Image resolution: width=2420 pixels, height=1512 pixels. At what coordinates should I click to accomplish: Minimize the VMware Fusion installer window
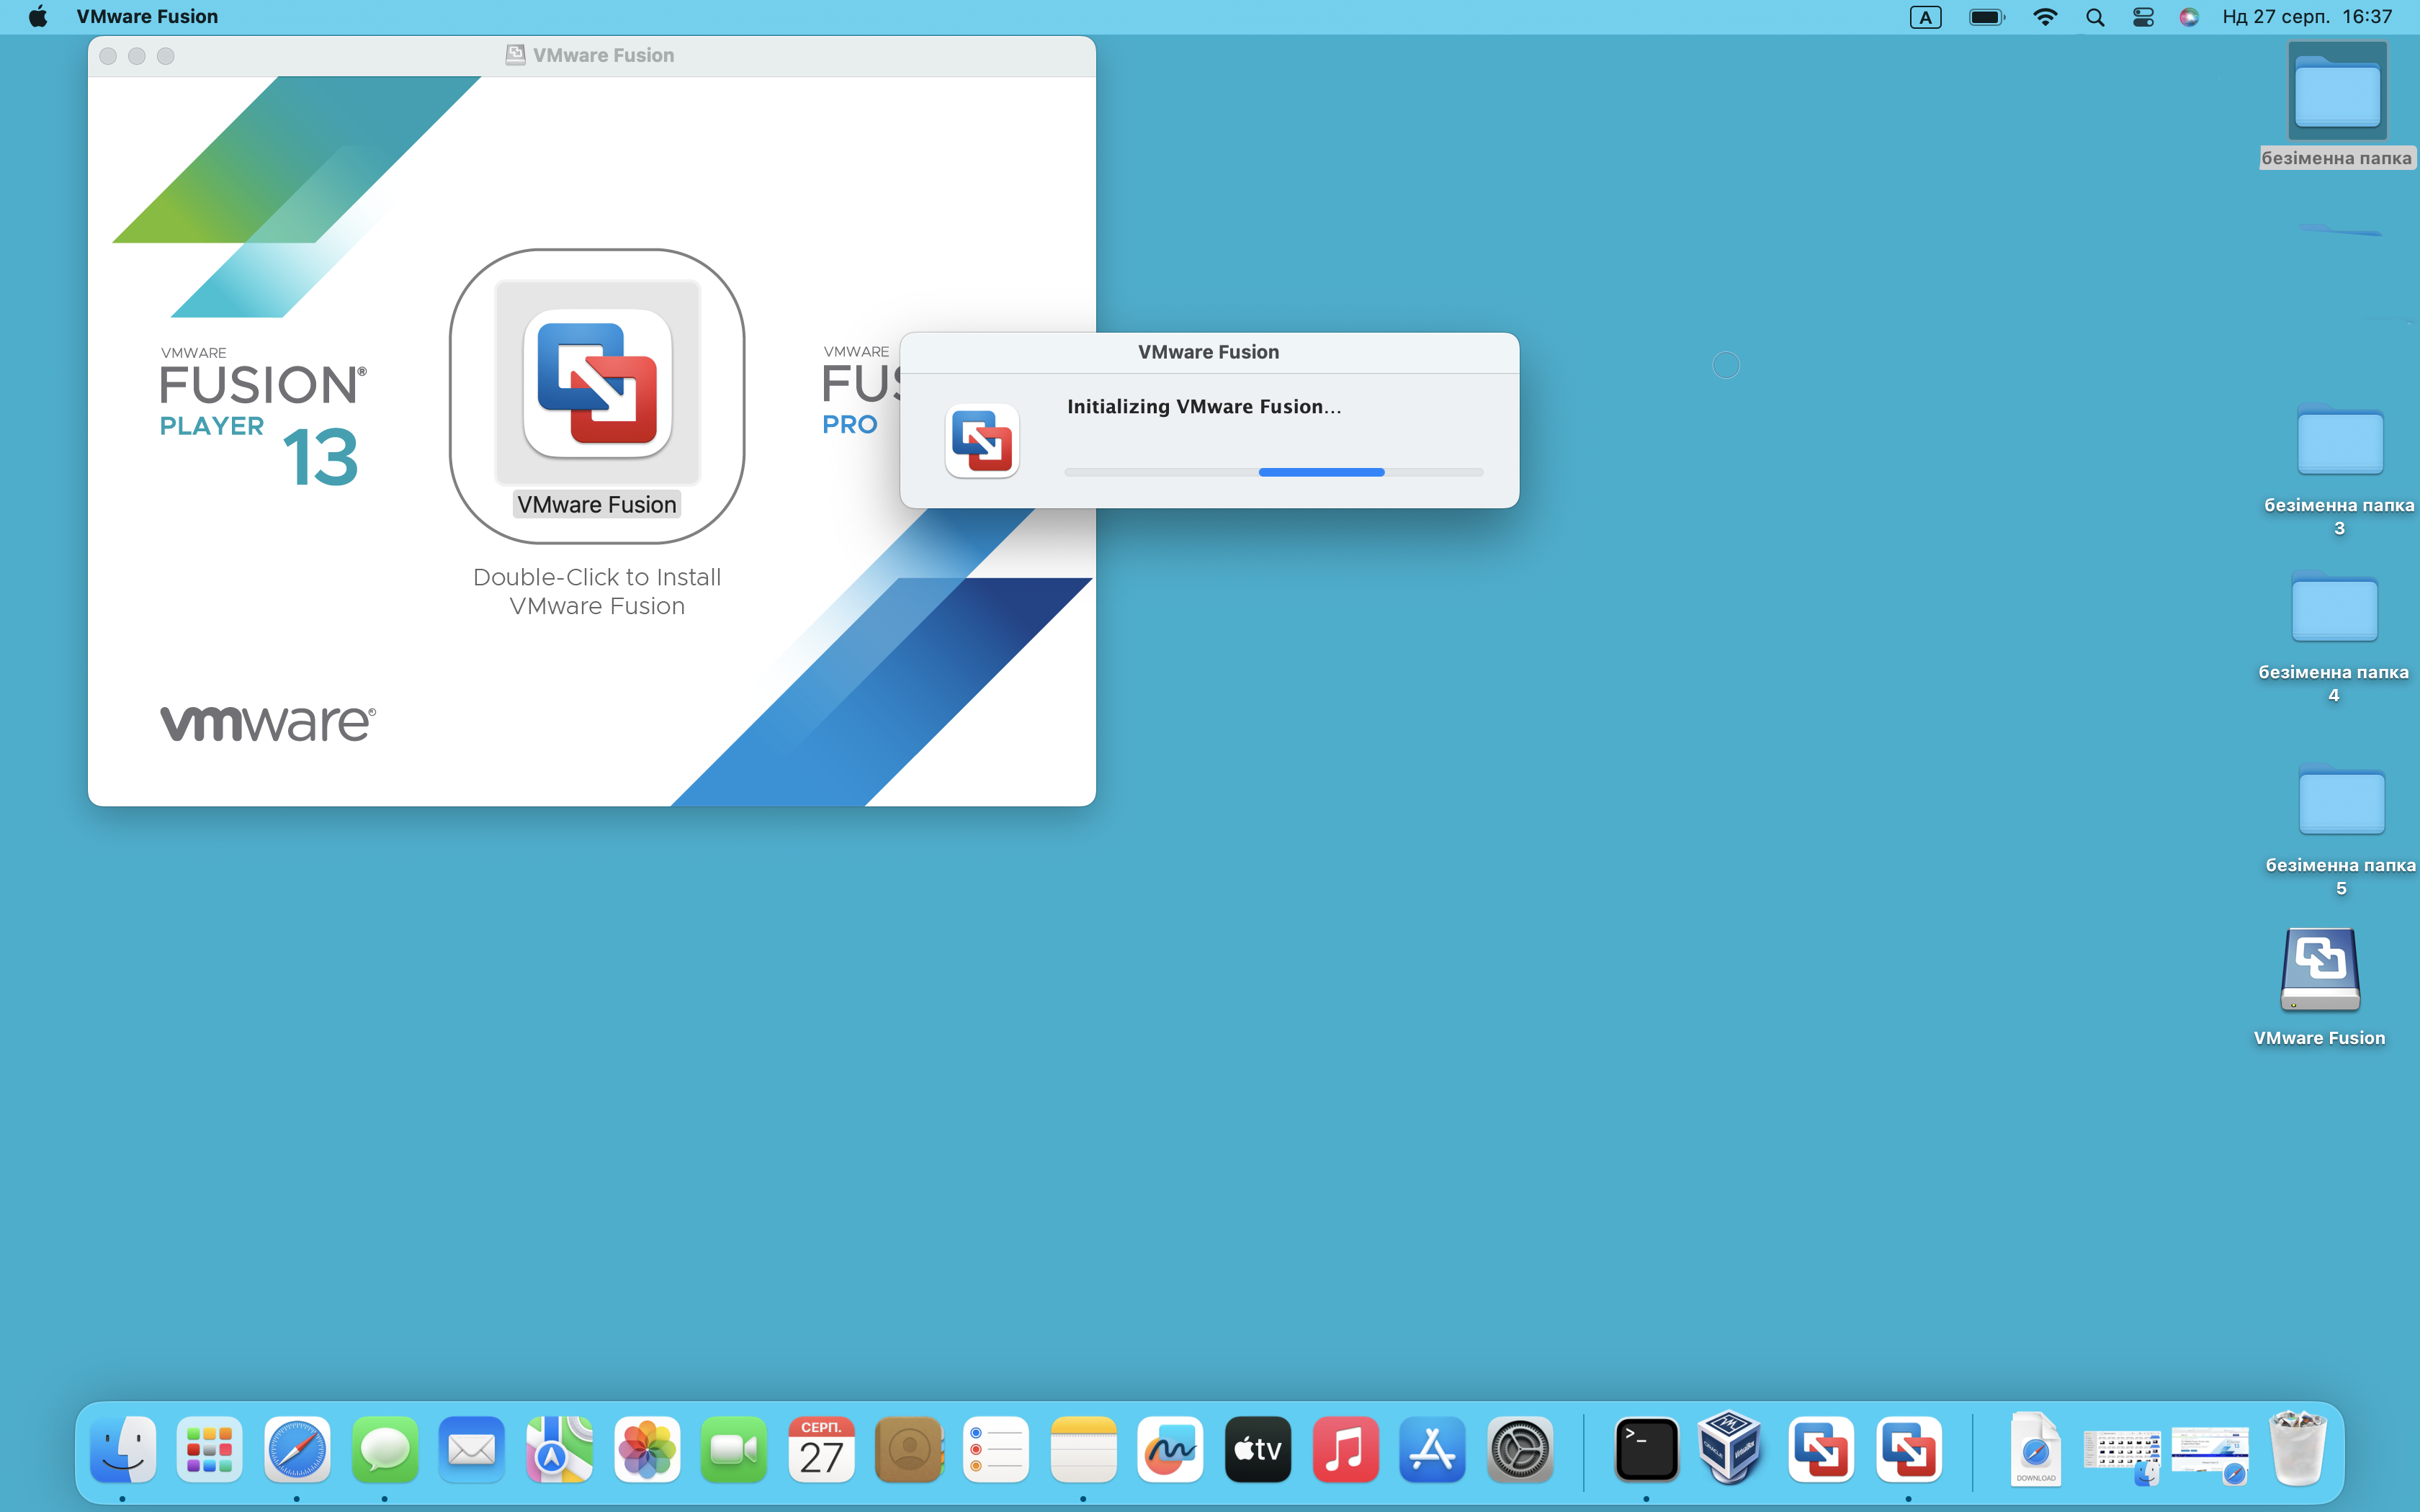(137, 56)
